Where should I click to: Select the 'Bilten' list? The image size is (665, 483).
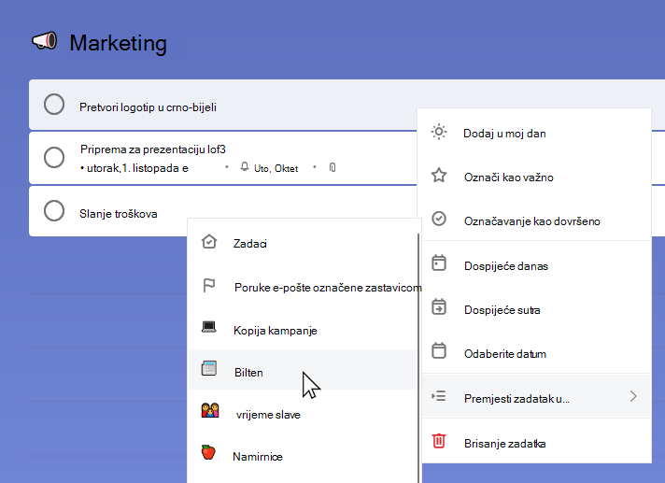click(302, 370)
